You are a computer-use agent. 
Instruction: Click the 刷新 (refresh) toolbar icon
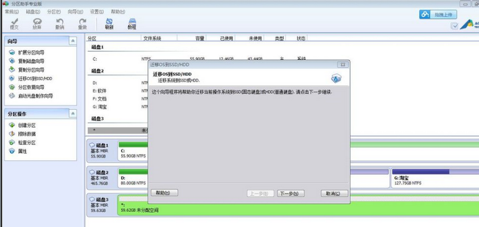pos(109,24)
